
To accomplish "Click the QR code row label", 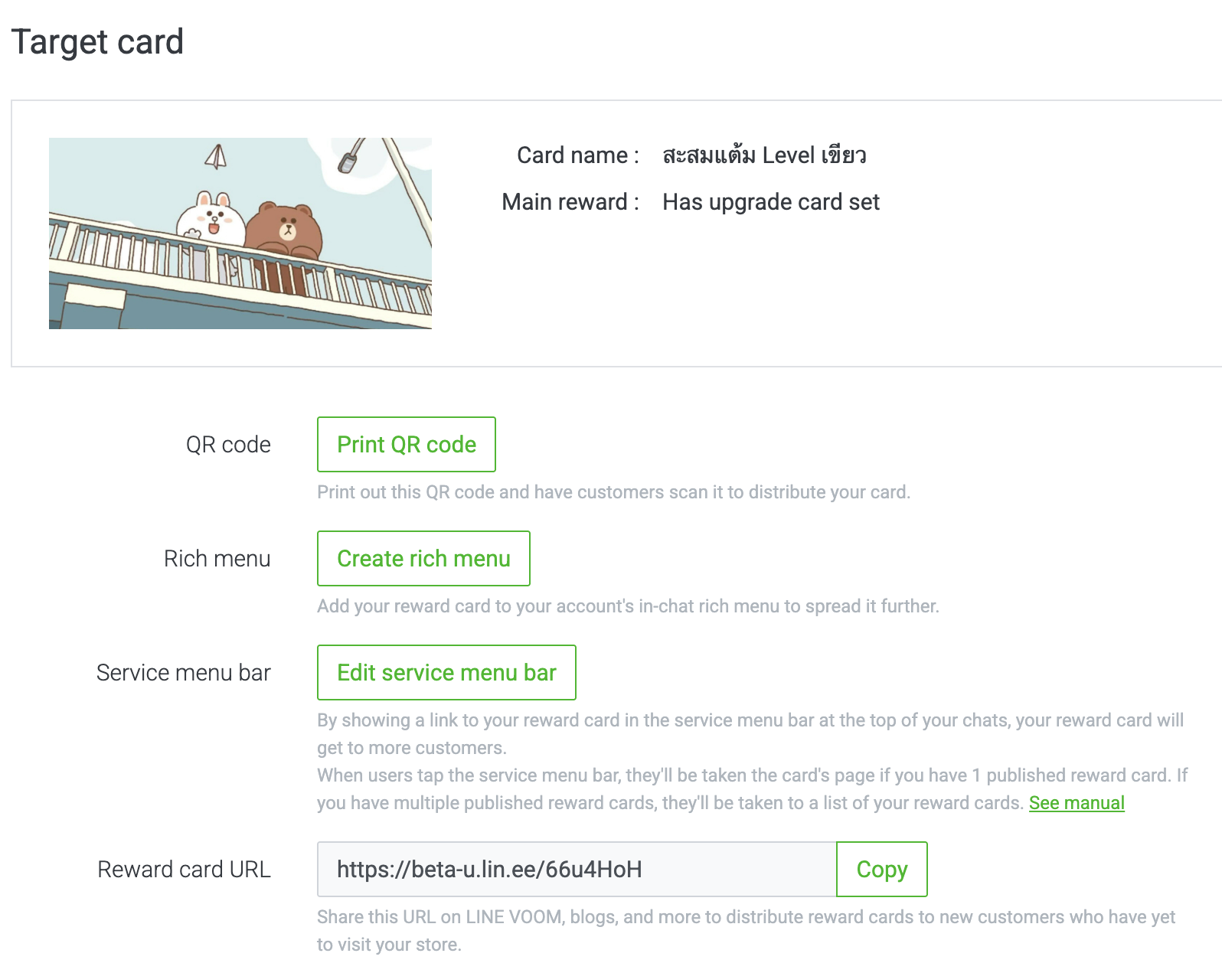I will coord(228,445).
